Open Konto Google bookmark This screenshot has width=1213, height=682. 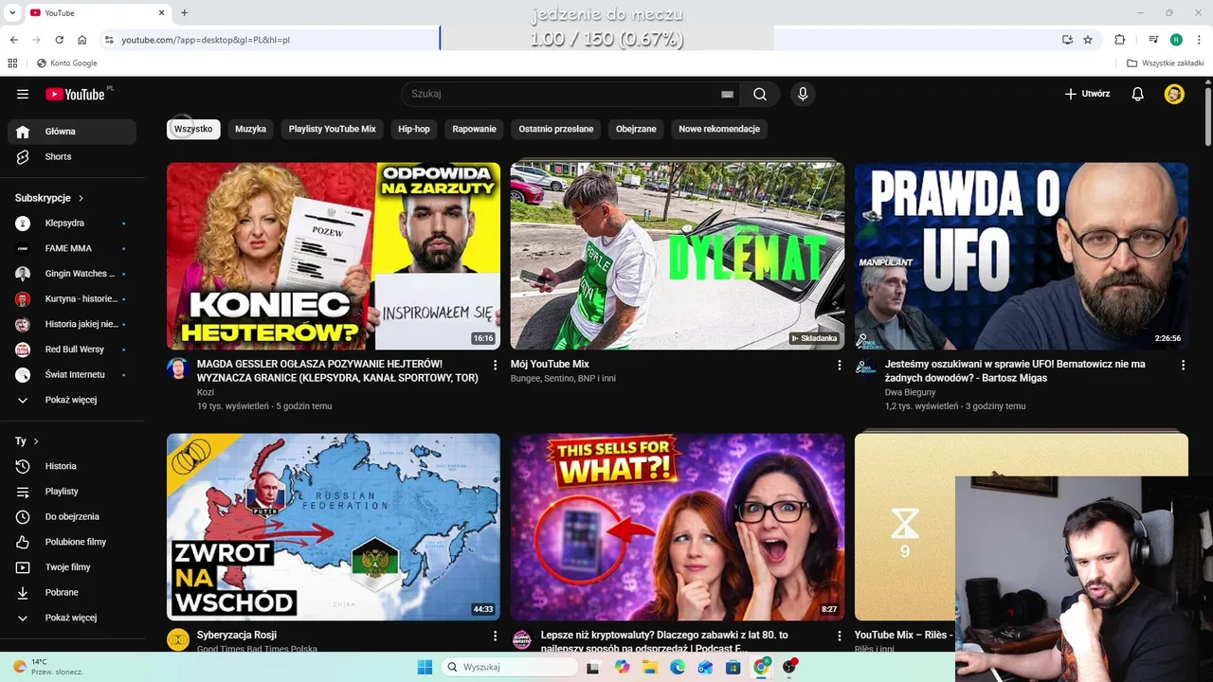pyautogui.click(x=67, y=63)
